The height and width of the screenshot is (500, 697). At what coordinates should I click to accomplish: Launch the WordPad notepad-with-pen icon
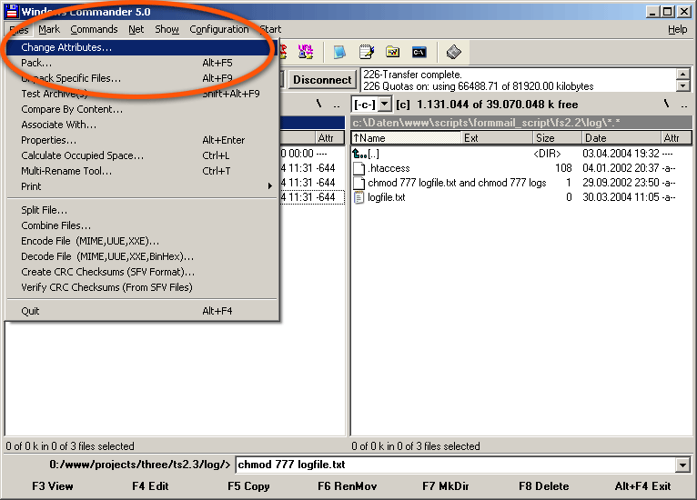[367, 52]
